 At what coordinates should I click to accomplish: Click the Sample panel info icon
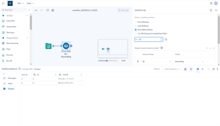click(x=211, y=10)
